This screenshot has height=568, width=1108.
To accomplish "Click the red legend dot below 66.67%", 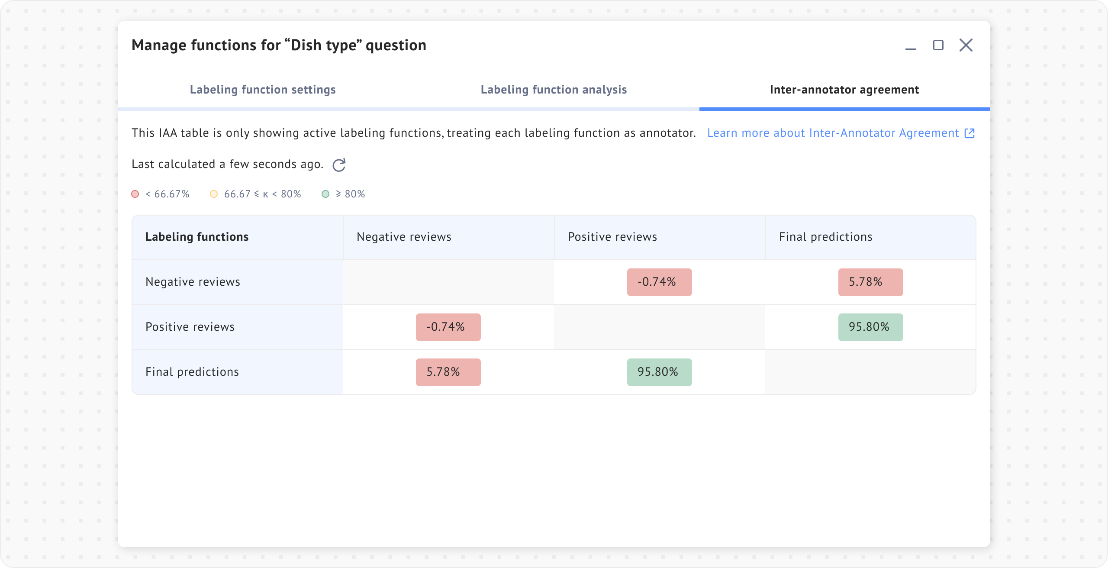I will tap(135, 194).
